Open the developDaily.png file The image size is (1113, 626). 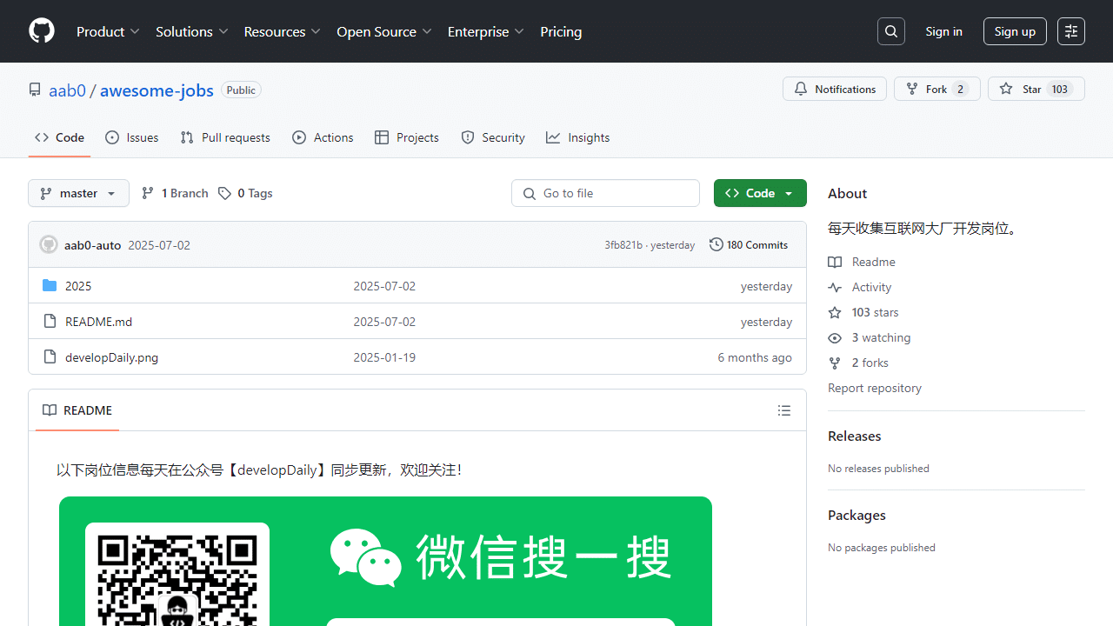(x=111, y=357)
